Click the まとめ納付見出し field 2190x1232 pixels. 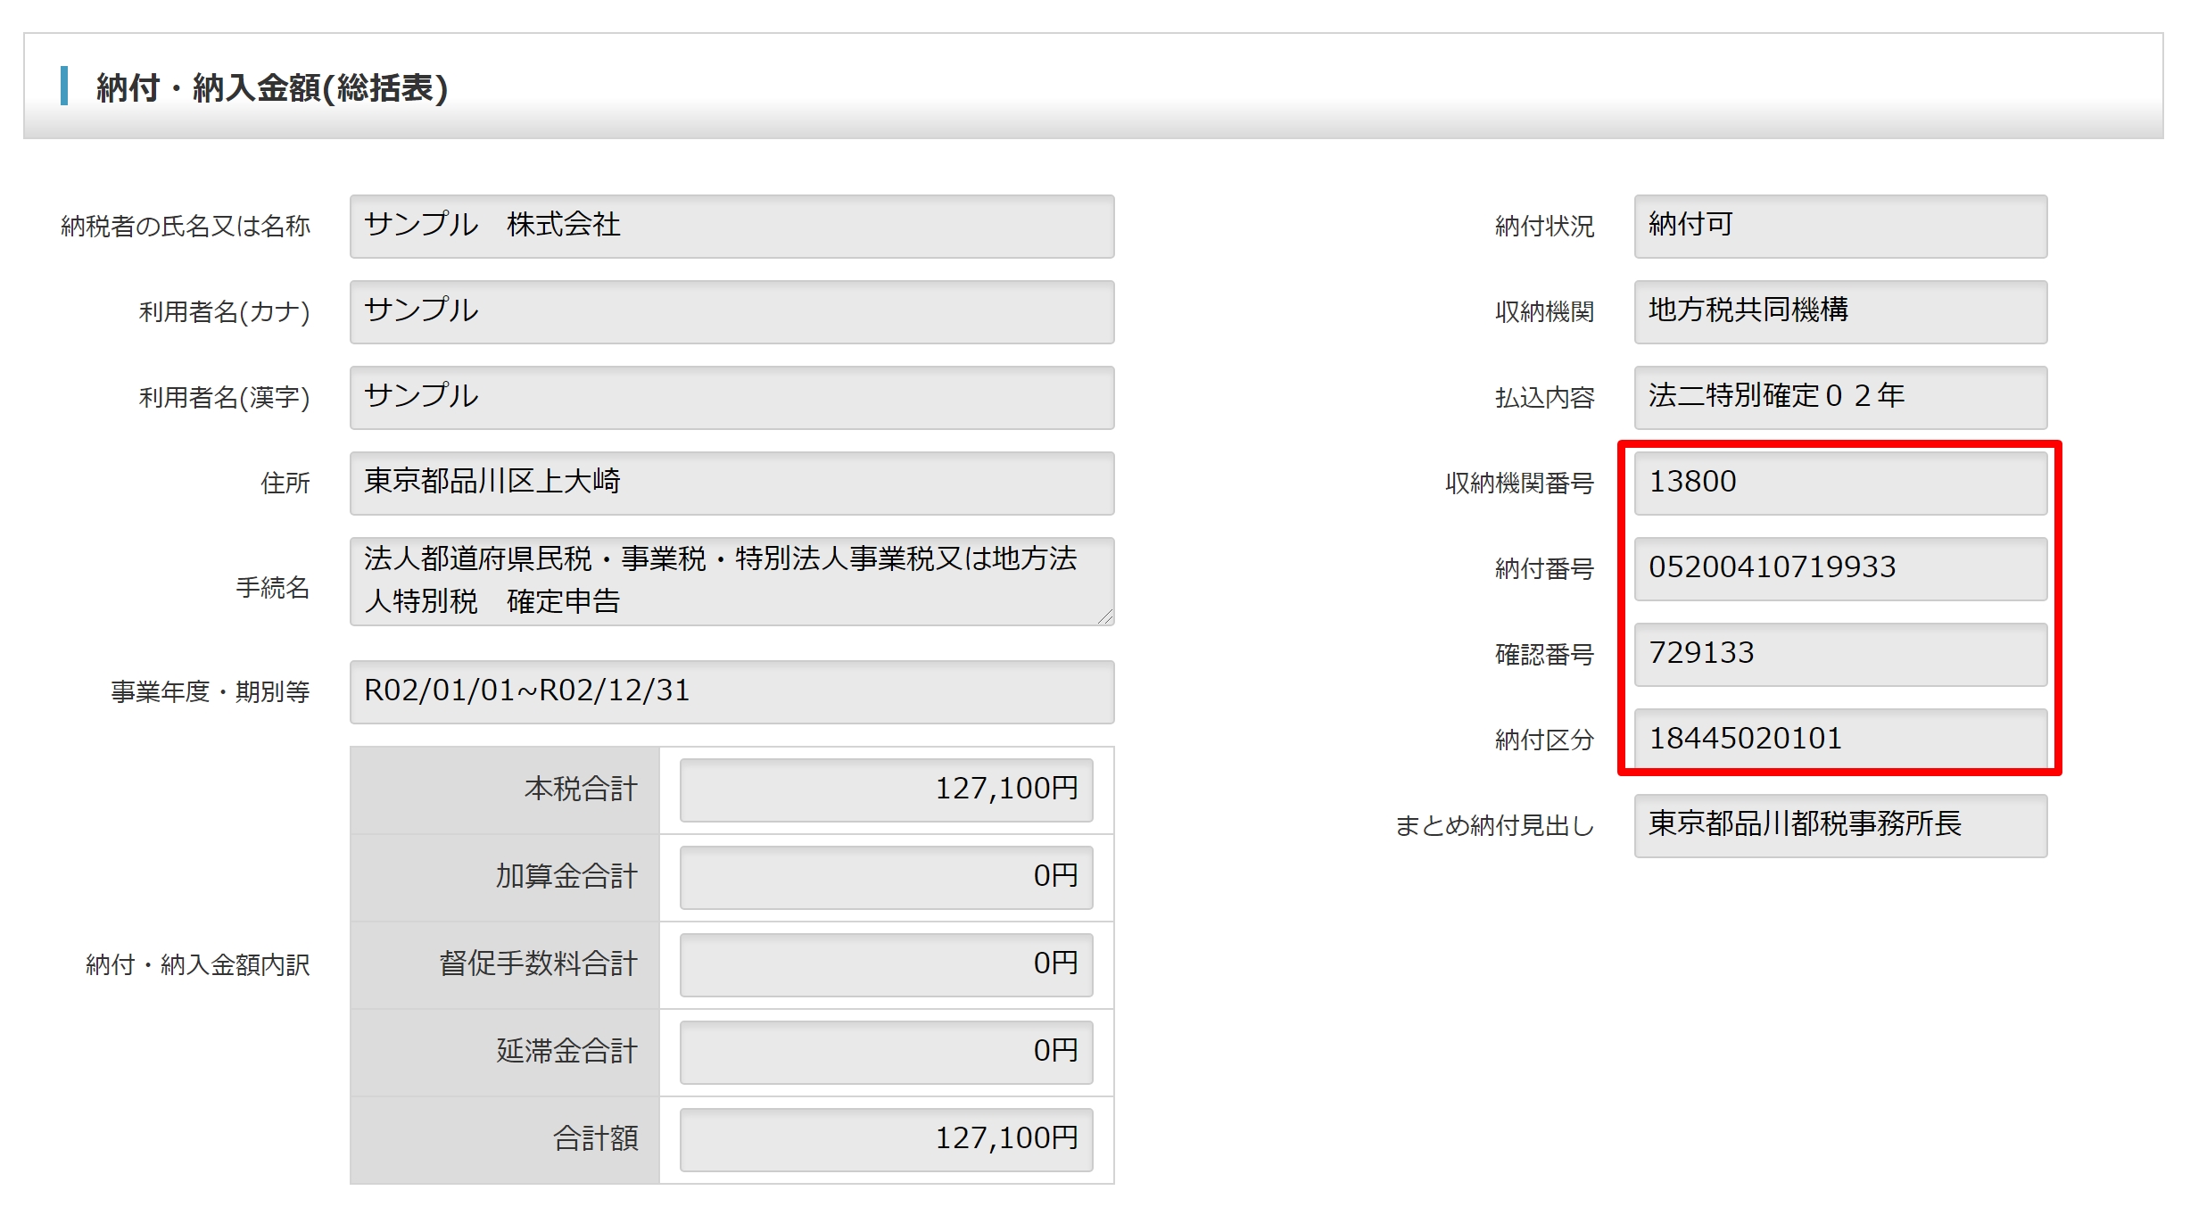pos(1839,826)
